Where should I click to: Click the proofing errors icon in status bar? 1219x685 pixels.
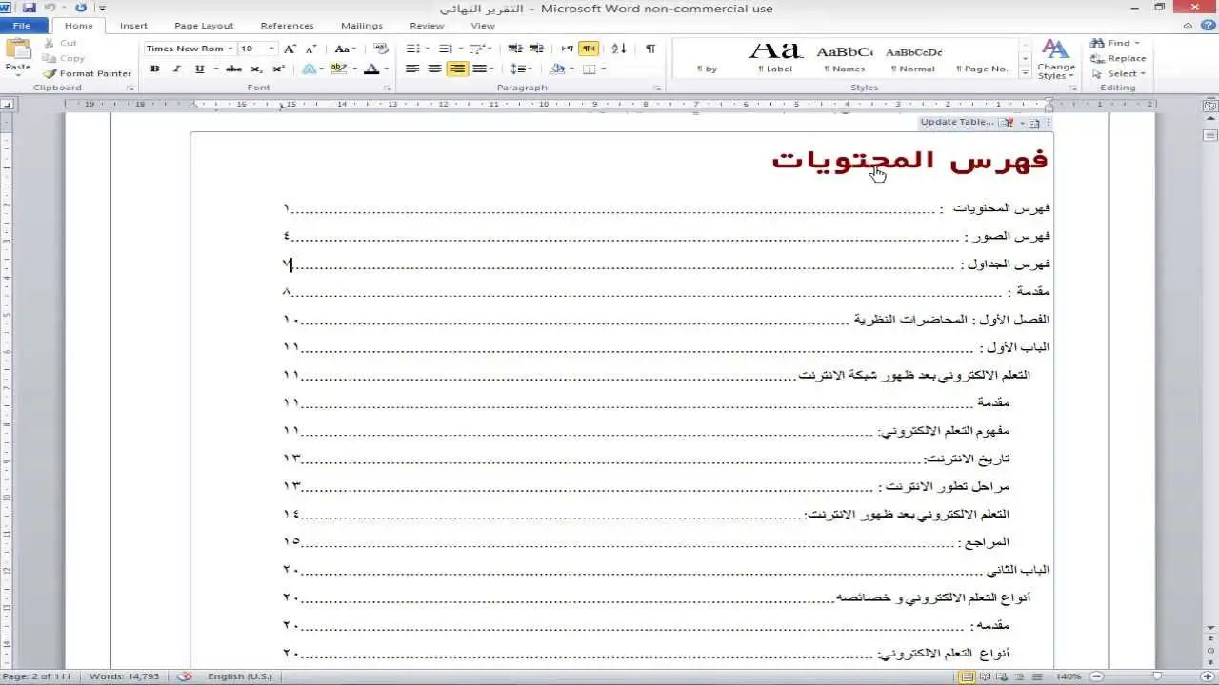pyautogui.click(x=186, y=676)
